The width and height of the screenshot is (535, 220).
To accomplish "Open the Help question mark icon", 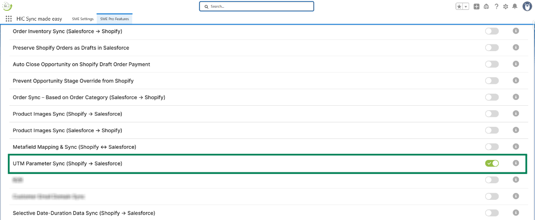I will (x=496, y=7).
